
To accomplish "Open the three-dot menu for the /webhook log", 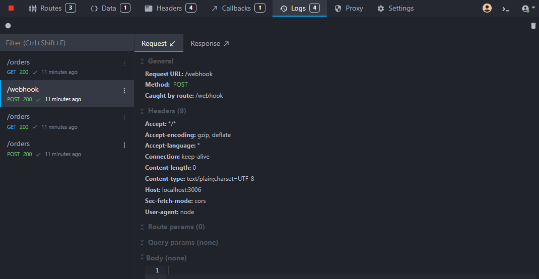I will pos(124,91).
